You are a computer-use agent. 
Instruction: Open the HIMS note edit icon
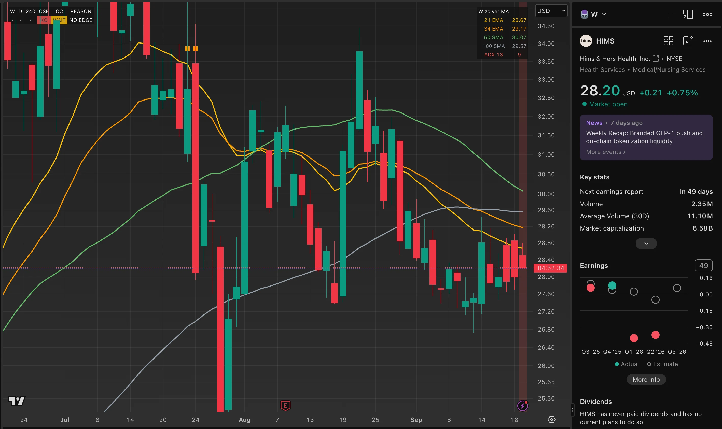[x=688, y=41]
